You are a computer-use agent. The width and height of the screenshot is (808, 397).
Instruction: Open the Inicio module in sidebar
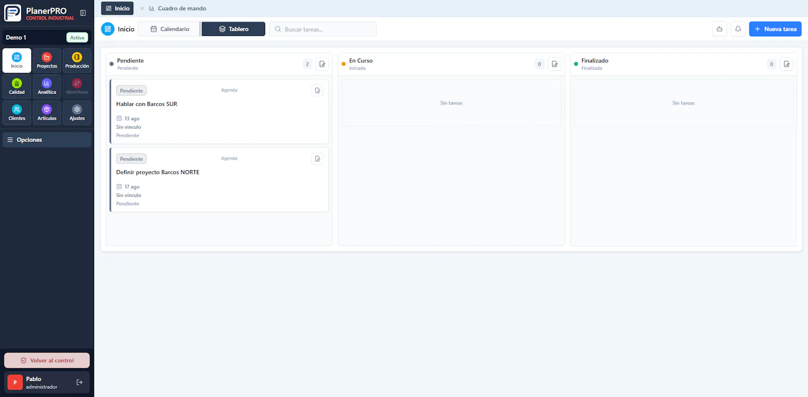[x=17, y=61]
